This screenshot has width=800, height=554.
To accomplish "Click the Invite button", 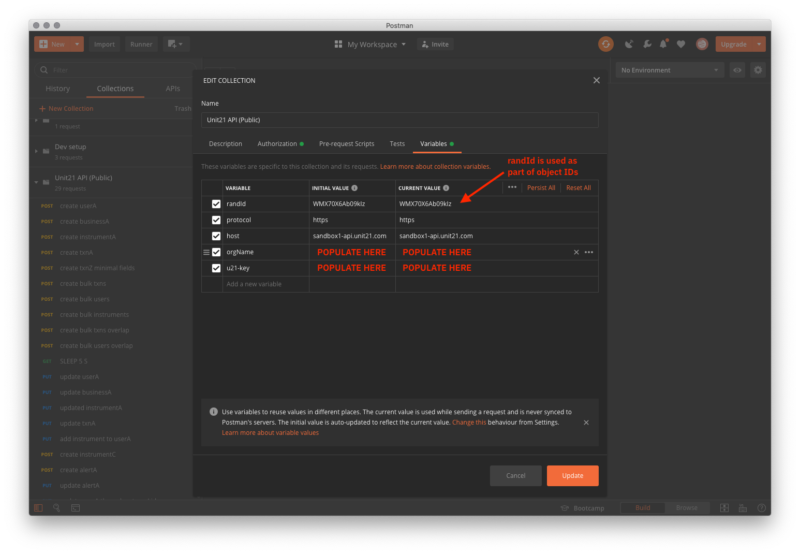I will pos(435,44).
